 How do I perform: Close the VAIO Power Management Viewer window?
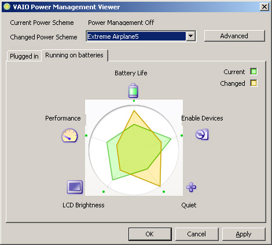tap(264, 7)
